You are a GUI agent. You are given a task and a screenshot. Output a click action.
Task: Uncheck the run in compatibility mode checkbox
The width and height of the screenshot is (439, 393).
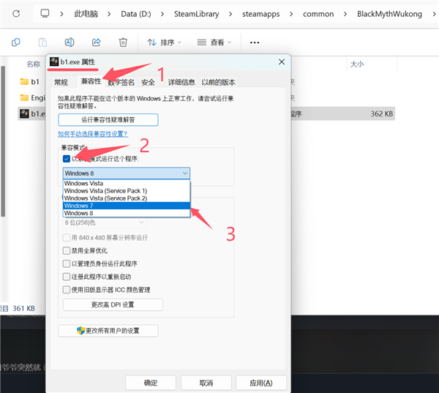point(67,159)
